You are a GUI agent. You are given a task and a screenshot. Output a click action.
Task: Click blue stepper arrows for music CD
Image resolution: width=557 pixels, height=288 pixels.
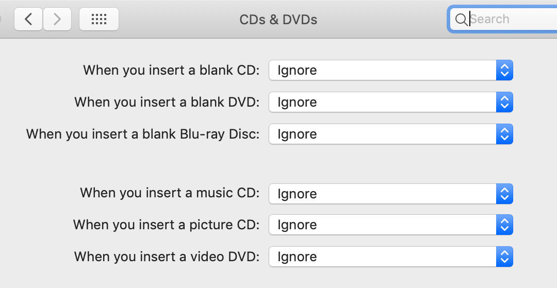(x=504, y=194)
